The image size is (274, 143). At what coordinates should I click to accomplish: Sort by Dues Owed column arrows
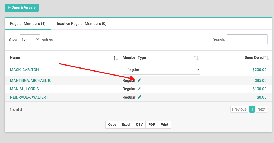266,58
